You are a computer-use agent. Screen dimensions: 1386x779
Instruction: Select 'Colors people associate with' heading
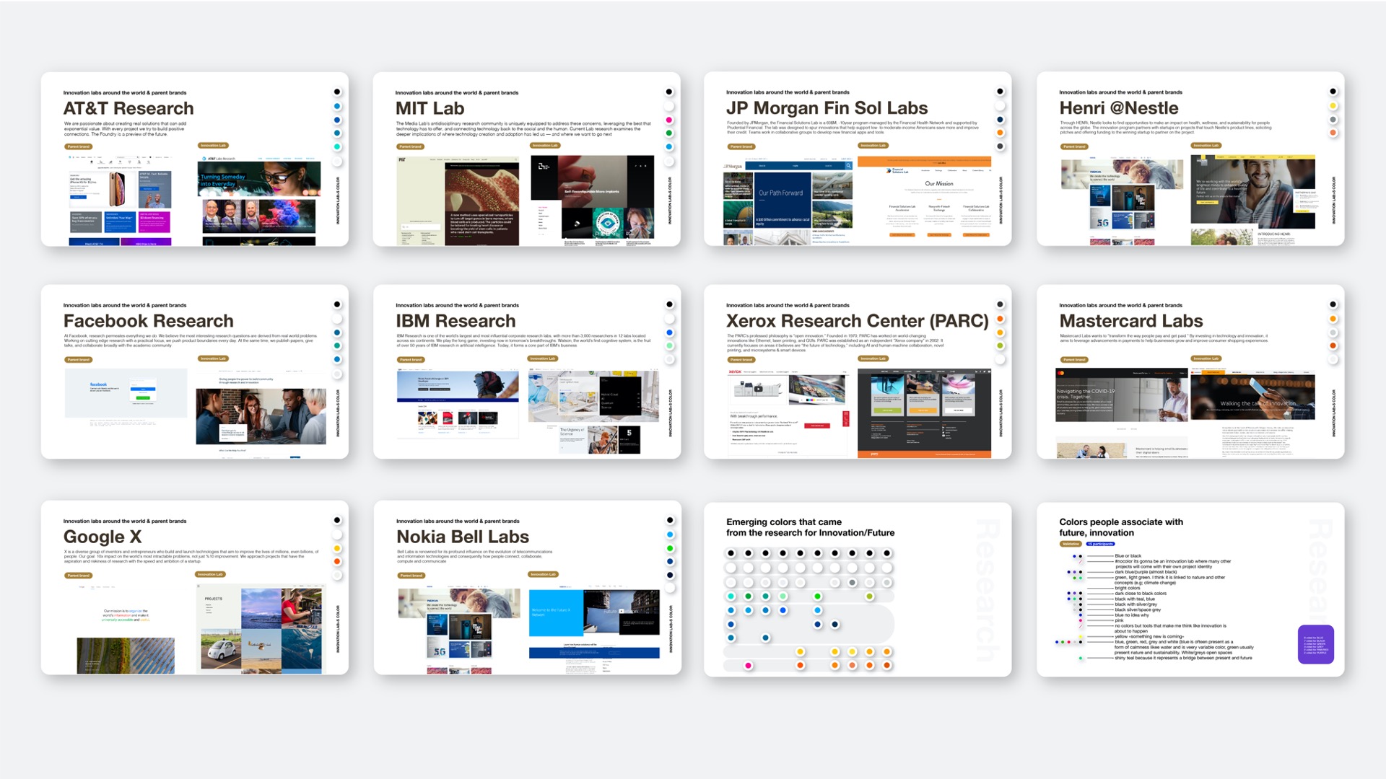point(1121,521)
